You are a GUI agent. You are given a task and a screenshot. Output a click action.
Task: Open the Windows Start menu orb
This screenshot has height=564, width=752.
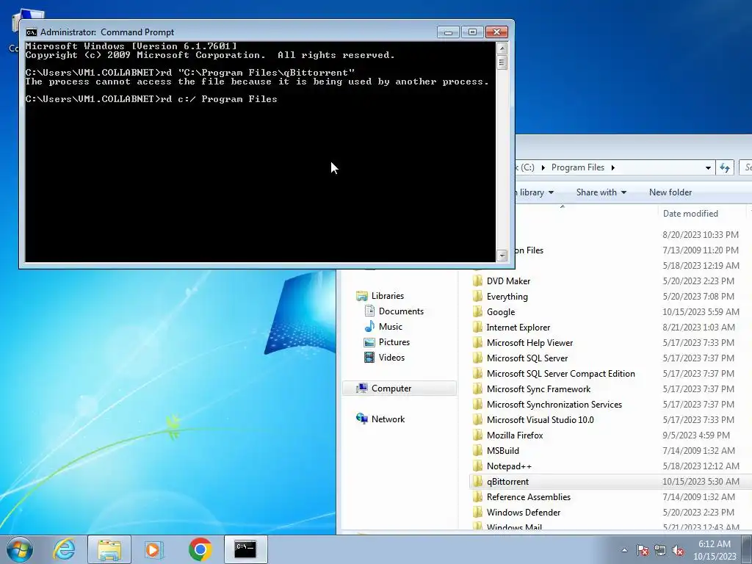20,549
